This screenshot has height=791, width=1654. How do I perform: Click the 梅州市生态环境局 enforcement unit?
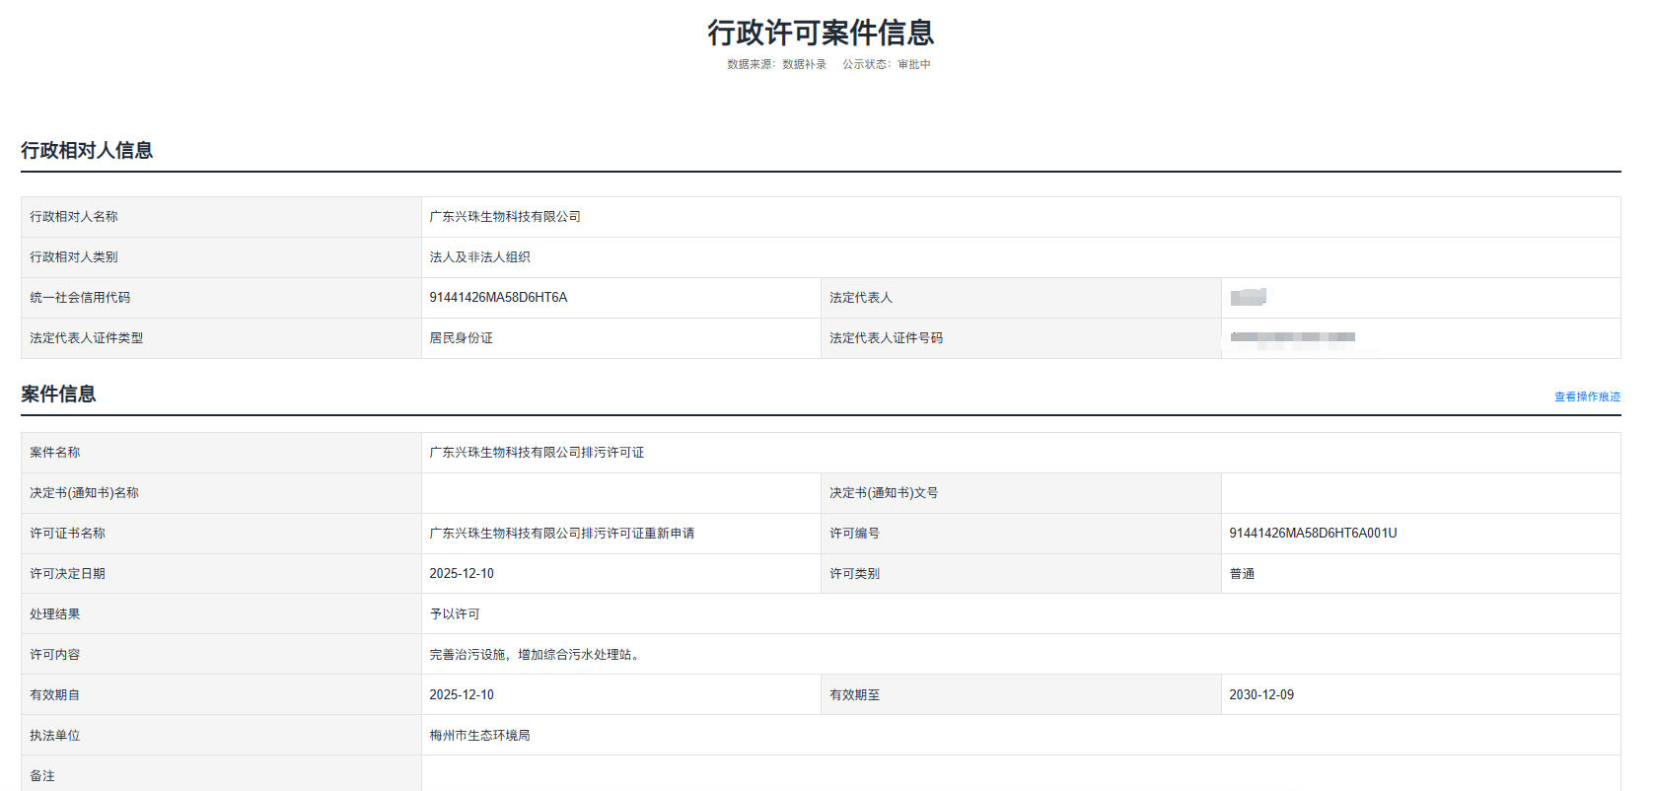[x=479, y=736]
